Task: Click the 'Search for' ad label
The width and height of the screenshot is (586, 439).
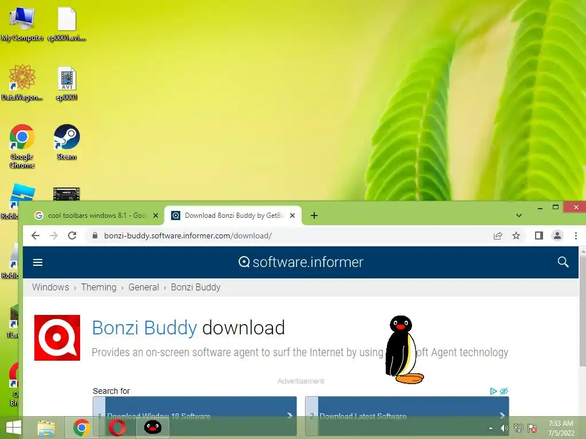Action: click(x=111, y=391)
